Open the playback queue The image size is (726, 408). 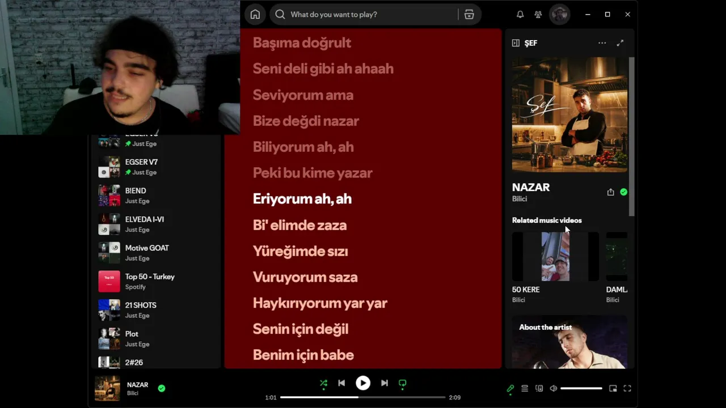(x=525, y=389)
